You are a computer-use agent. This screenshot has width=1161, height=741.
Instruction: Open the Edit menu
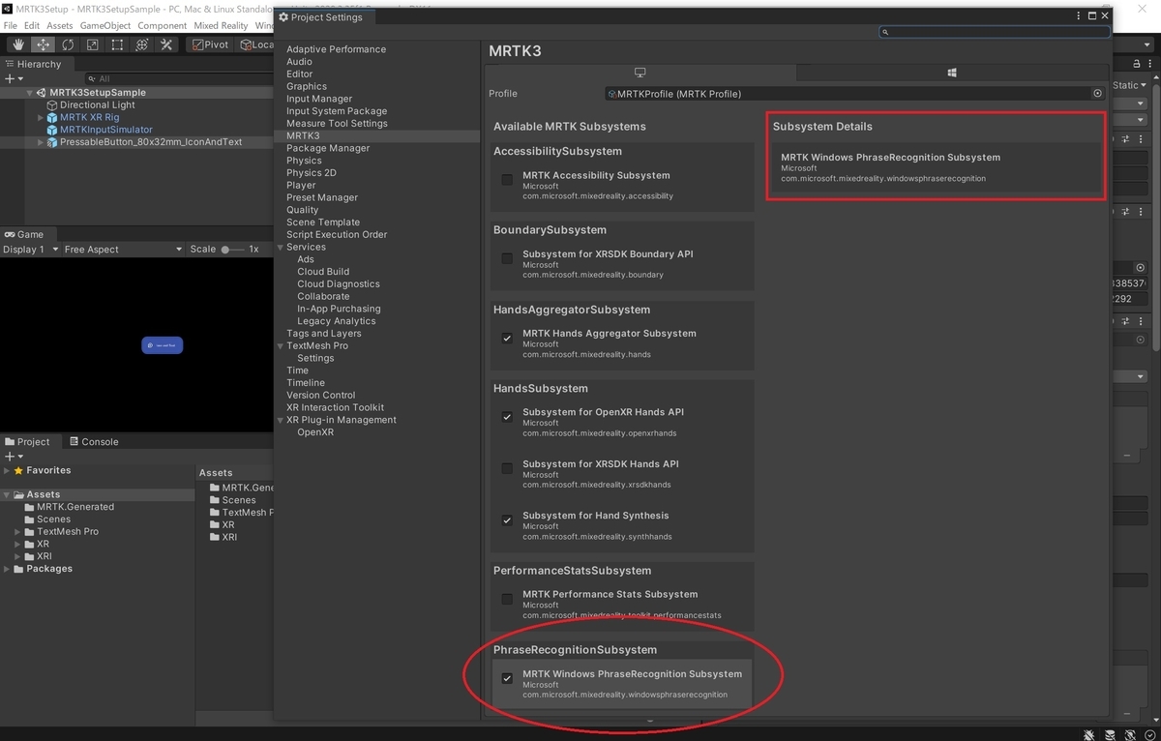pos(32,25)
